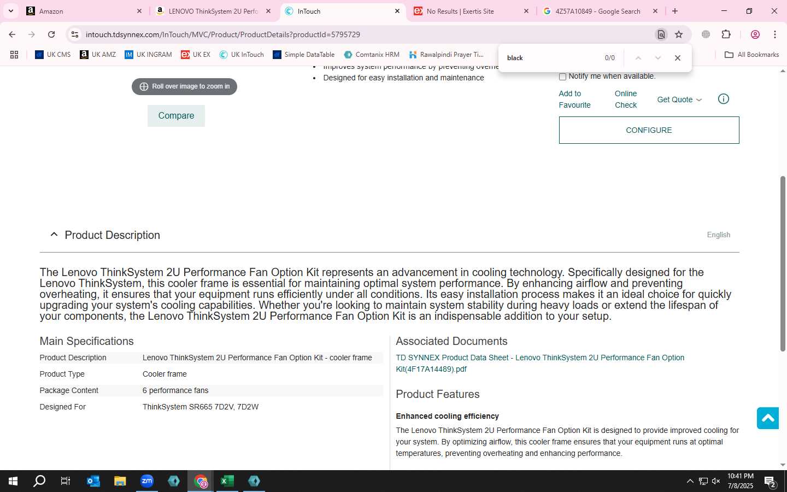Click the page vertical scrollbar
The height and width of the screenshot is (492, 787).
783,263
